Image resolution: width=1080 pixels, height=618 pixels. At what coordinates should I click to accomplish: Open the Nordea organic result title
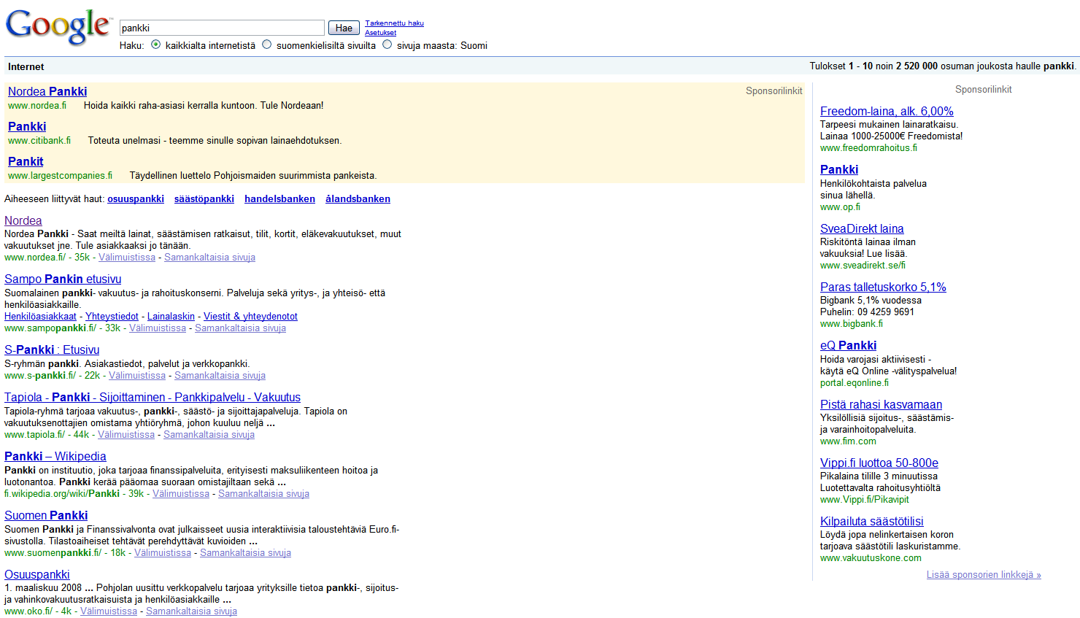pos(23,220)
